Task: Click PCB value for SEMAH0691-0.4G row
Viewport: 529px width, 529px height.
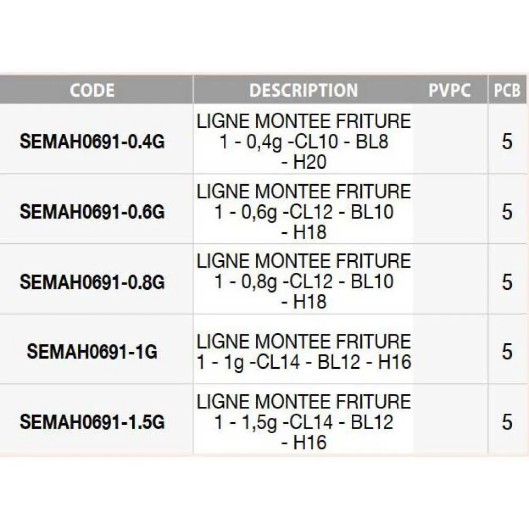Action: [507, 142]
